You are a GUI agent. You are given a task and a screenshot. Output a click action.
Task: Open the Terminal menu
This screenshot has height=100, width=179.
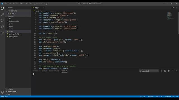tap(39, 4)
